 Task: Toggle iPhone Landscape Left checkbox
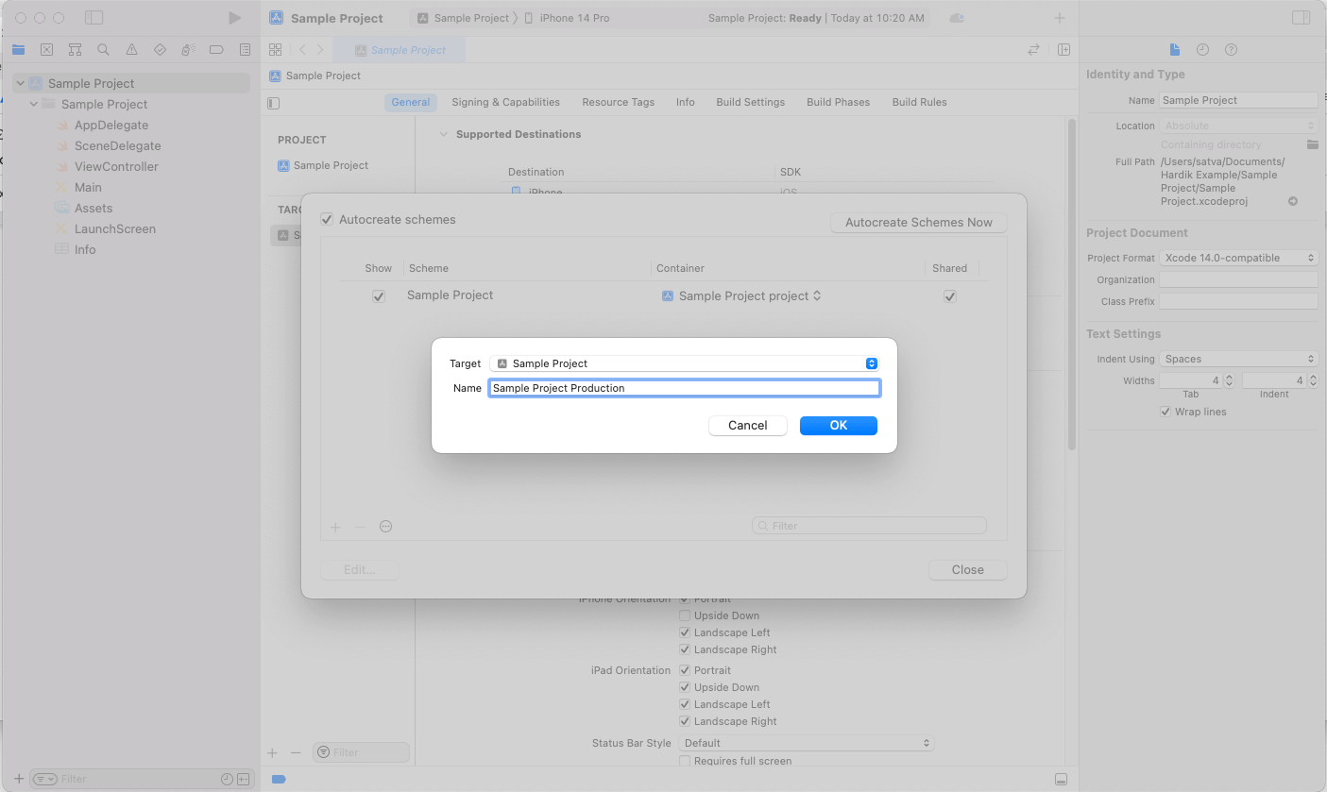[x=685, y=632]
